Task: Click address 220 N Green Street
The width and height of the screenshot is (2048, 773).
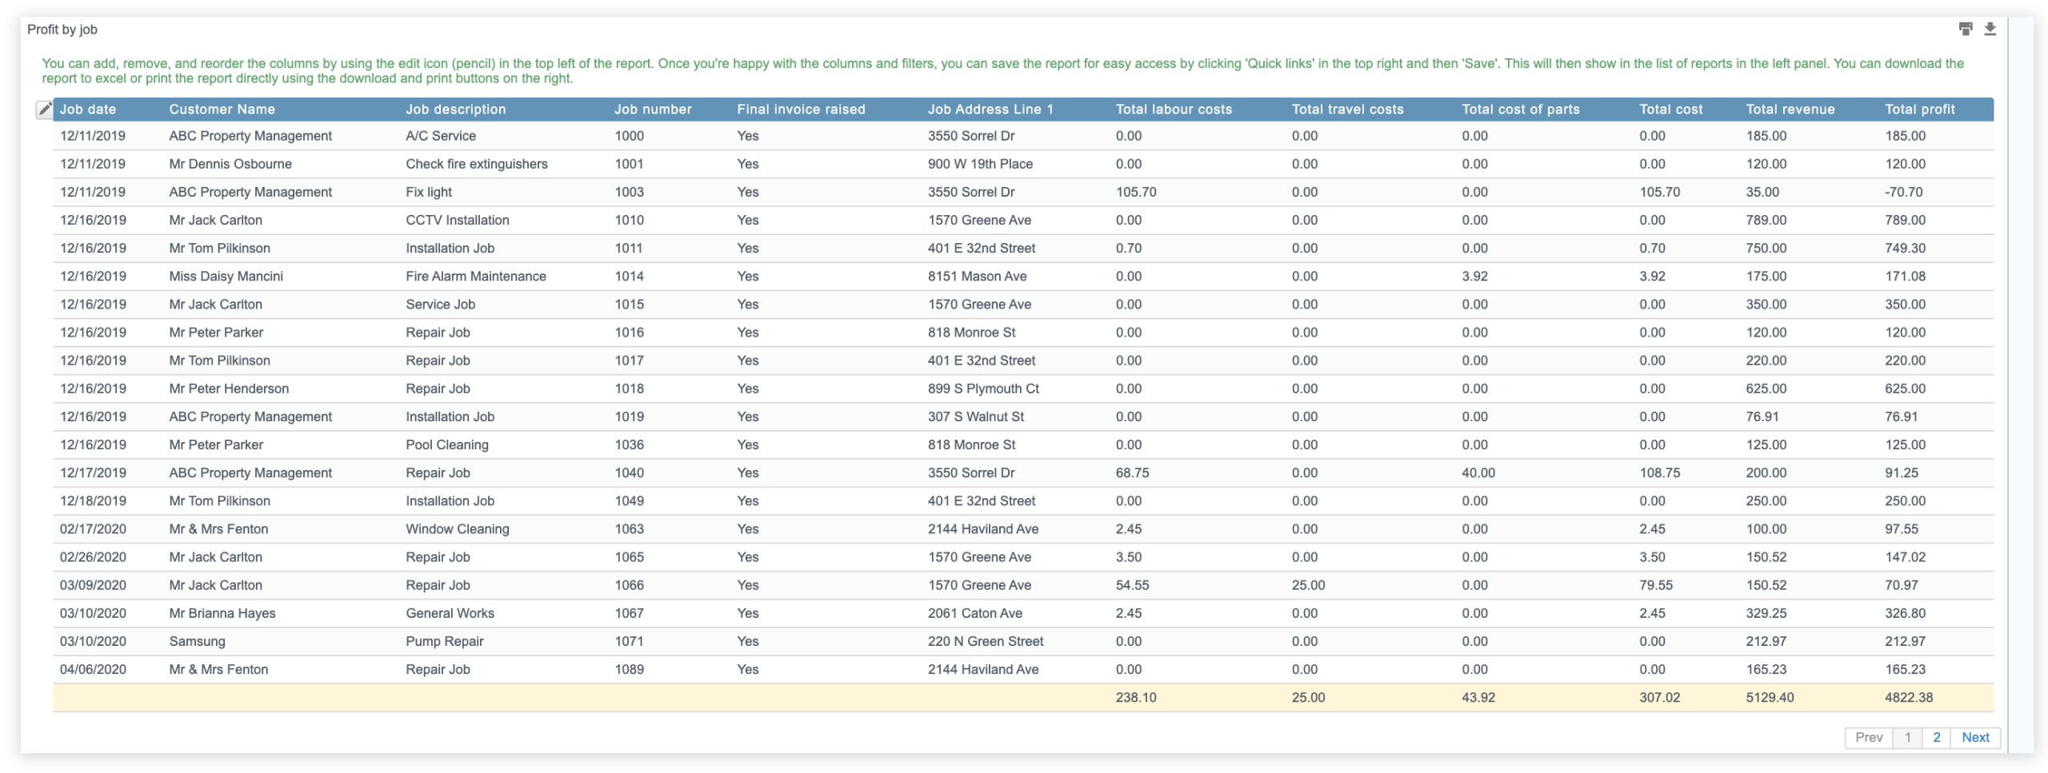Action: click(986, 640)
